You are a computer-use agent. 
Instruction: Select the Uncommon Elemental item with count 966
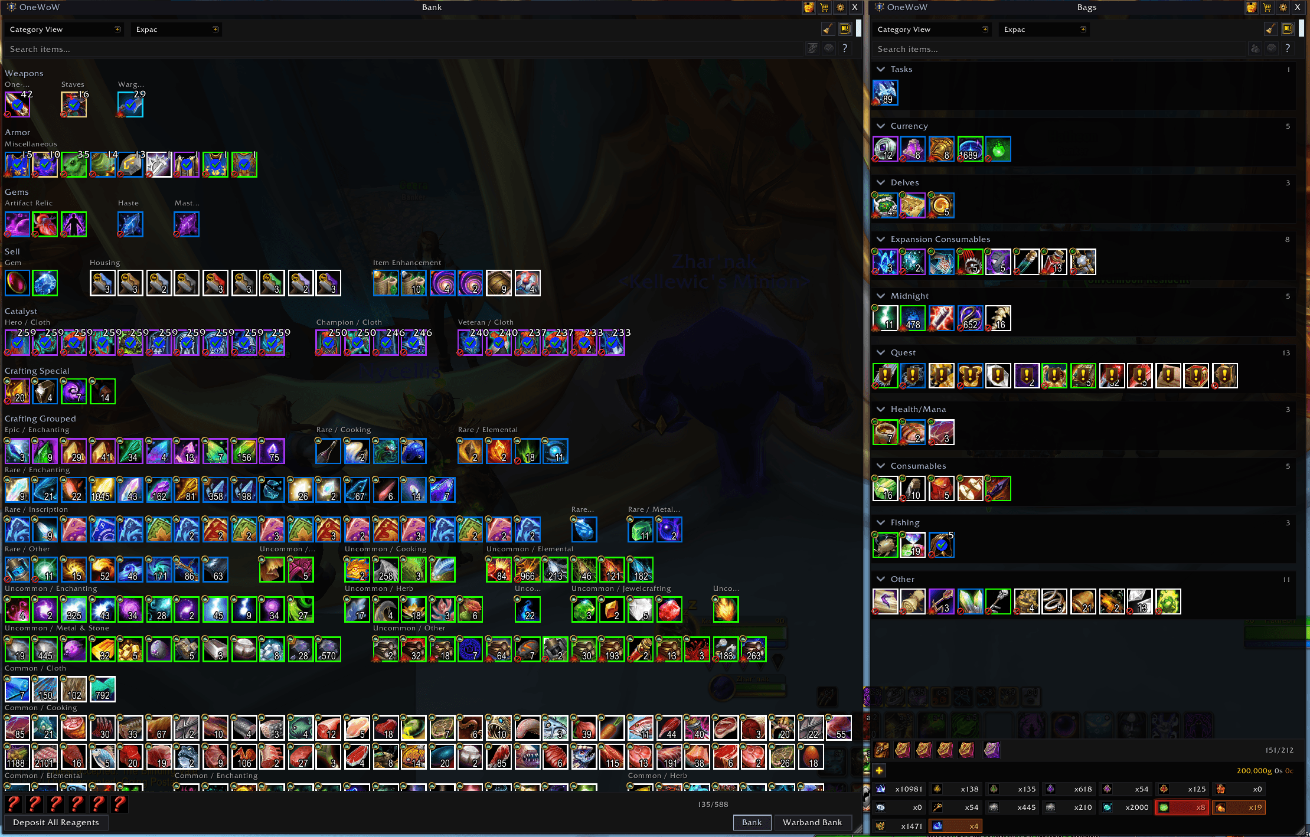527,570
